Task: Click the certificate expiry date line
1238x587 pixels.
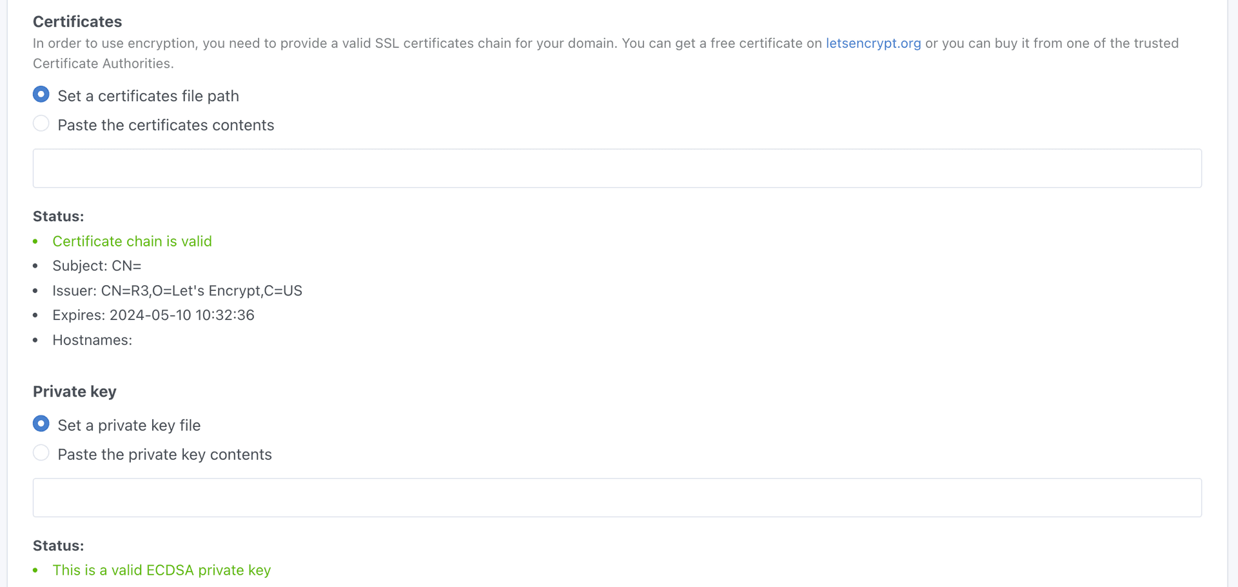Action: tap(153, 315)
